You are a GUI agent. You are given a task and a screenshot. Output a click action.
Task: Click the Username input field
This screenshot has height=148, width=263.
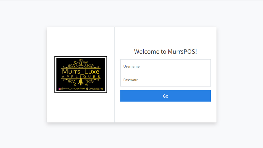[165, 66]
